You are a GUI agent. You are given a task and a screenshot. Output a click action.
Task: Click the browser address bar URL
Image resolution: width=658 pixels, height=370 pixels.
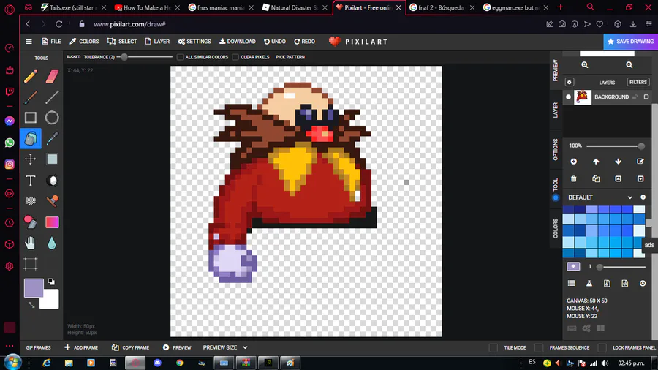[x=129, y=24]
